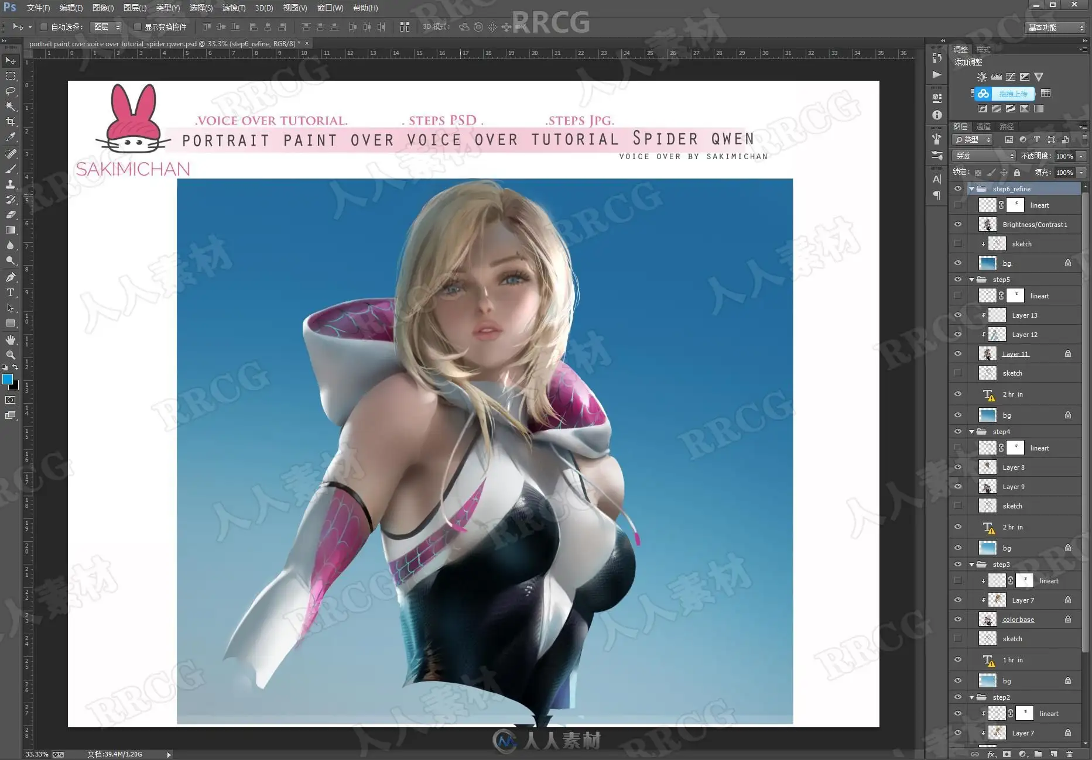Open the 穿透 blend mode dropdown
This screenshot has height=760, width=1092.
(x=984, y=156)
